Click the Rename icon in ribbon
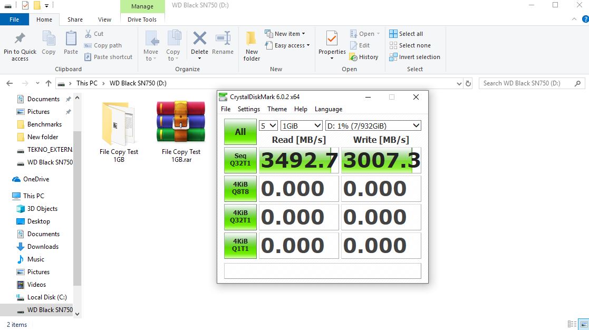 pos(223,40)
